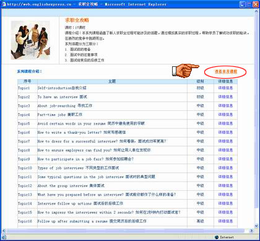Click 'How to dress for a successful interview?' text

(x=77, y=141)
